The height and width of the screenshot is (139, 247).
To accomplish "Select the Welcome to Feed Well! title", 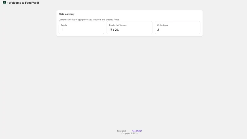I will coord(24,3).
